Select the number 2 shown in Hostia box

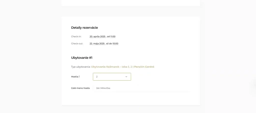pyautogui.click(x=97, y=77)
